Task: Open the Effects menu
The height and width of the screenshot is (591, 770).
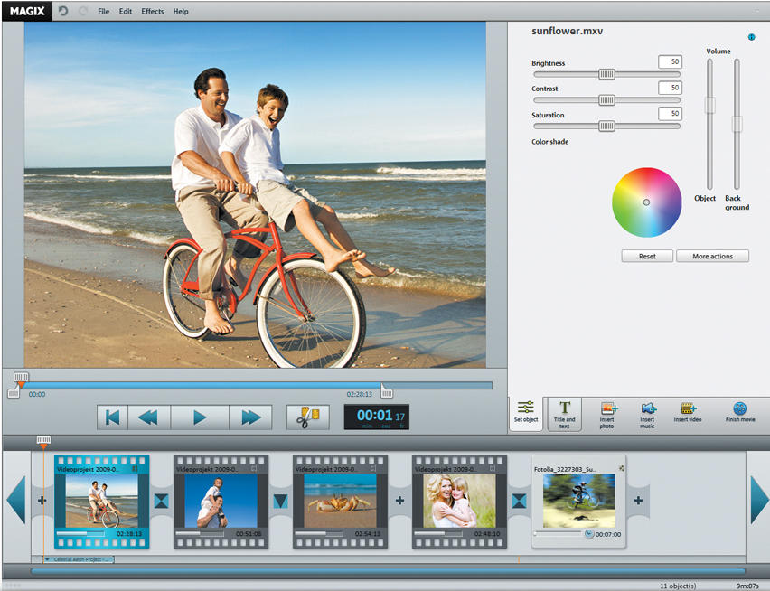Action: [x=153, y=12]
